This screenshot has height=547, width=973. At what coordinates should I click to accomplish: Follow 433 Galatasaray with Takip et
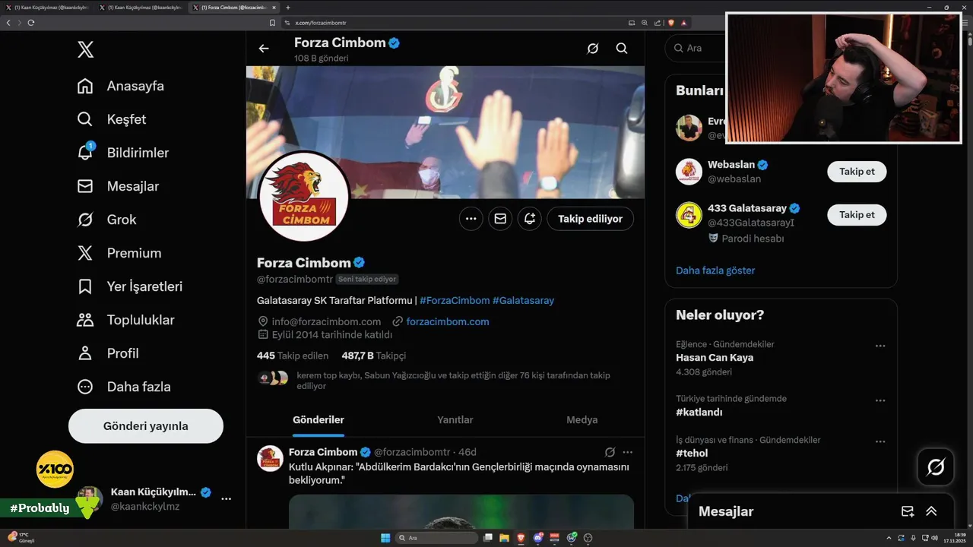tap(857, 215)
